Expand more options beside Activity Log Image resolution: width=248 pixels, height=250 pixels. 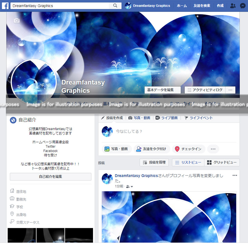pos(230,90)
